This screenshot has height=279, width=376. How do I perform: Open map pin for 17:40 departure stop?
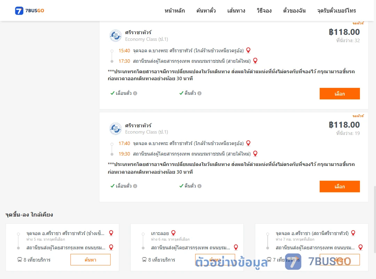point(249,143)
